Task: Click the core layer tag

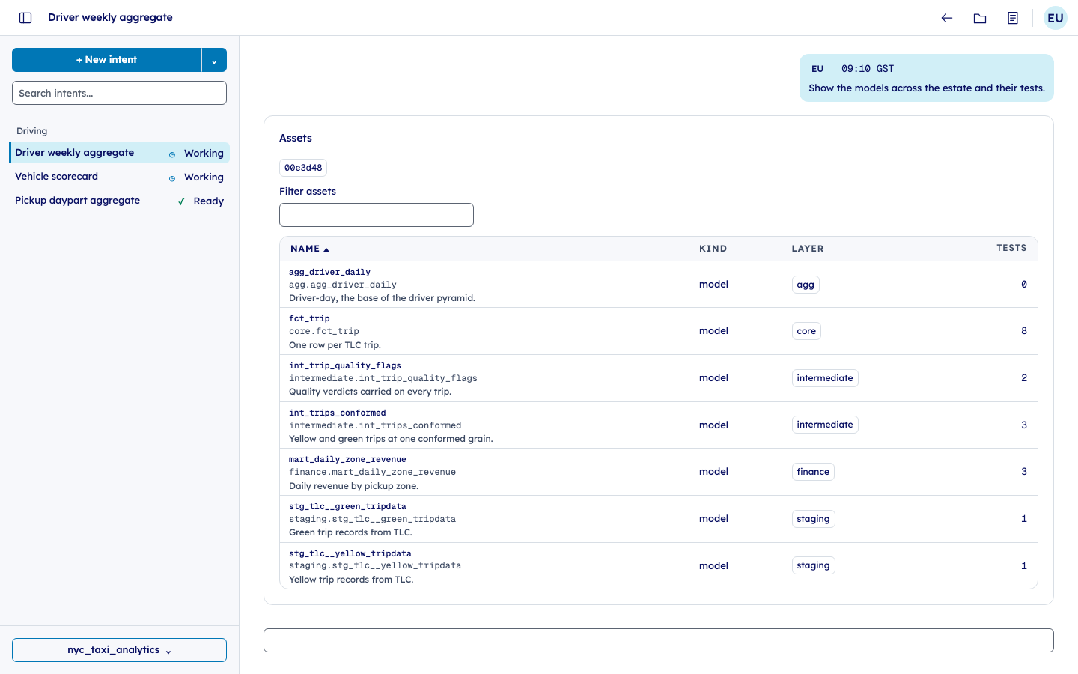Action: click(x=806, y=331)
